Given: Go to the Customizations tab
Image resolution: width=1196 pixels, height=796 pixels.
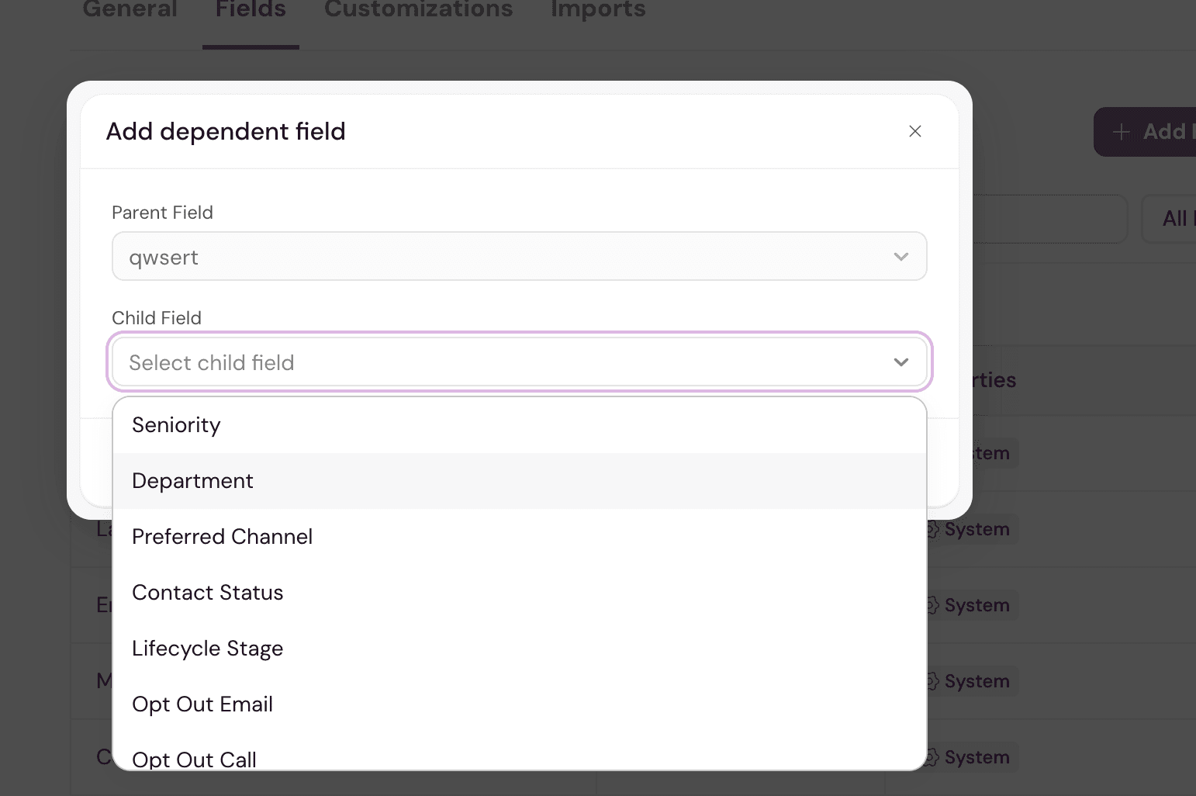Looking at the screenshot, I should (419, 10).
